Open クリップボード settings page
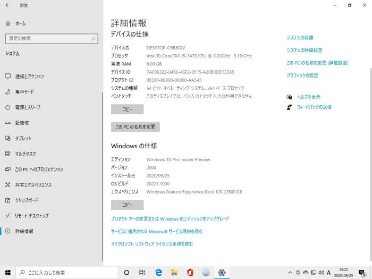Image resolution: width=372 pixels, height=279 pixels. click(x=27, y=200)
